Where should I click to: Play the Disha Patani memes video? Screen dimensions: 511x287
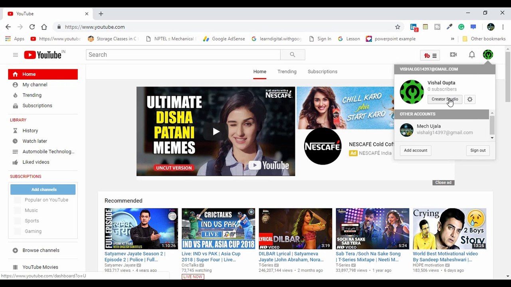216,132
